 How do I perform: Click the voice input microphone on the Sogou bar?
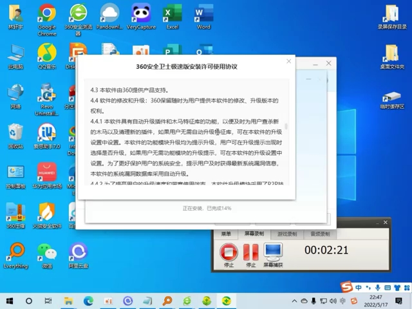point(378,288)
